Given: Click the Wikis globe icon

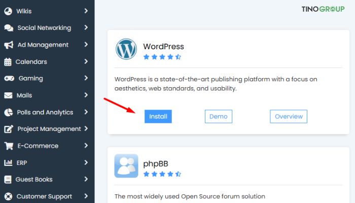Looking at the screenshot, I should 8,11.
